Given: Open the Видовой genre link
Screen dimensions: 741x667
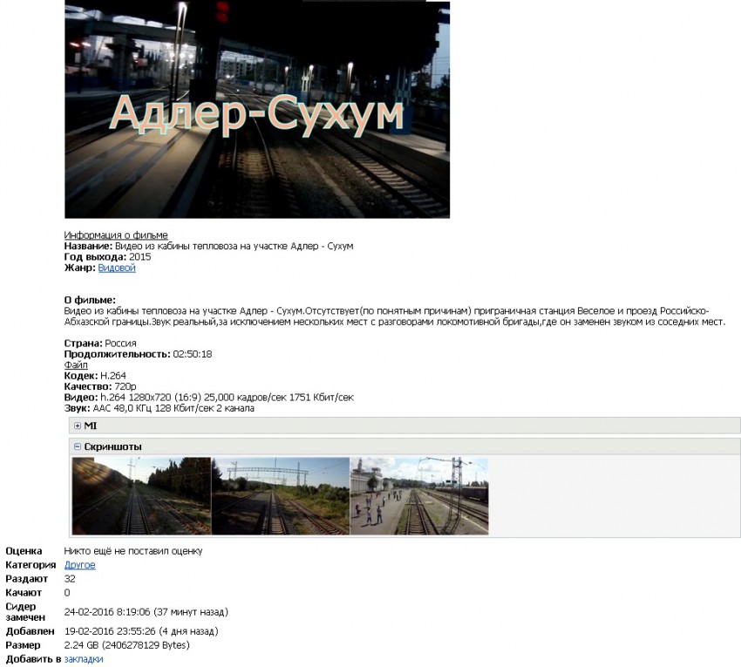Looking at the screenshot, I should tap(117, 269).
